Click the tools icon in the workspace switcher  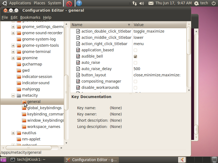click(182, 160)
